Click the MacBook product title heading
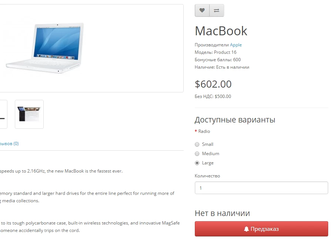This screenshot has height=239, width=333. click(x=221, y=31)
